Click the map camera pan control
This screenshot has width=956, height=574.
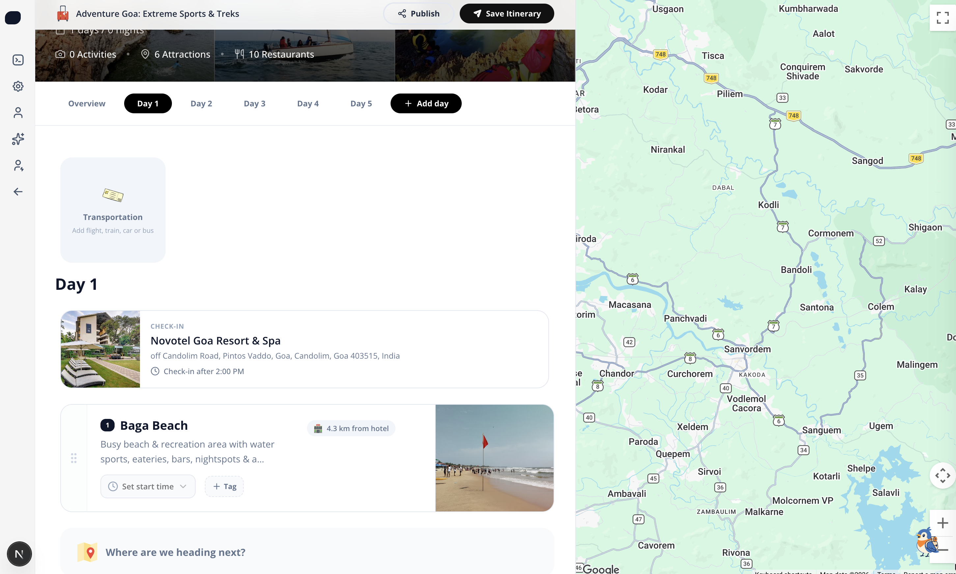tap(942, 475)
